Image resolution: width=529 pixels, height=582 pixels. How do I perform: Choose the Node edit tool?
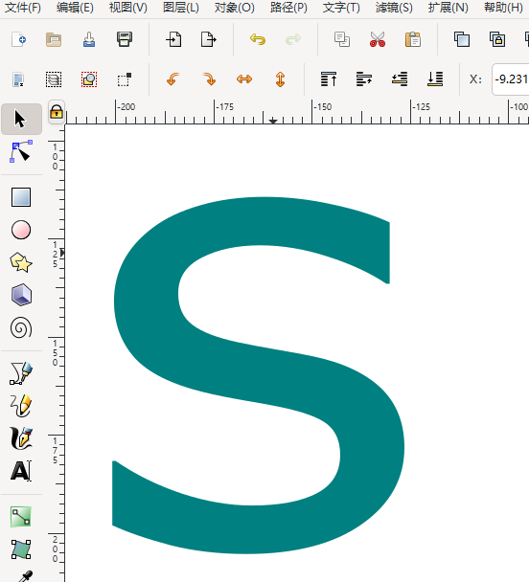pos(21,151)
